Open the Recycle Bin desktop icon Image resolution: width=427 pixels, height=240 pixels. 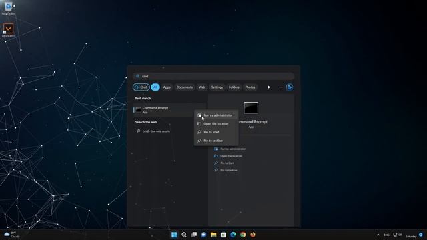tap(9, 8)
